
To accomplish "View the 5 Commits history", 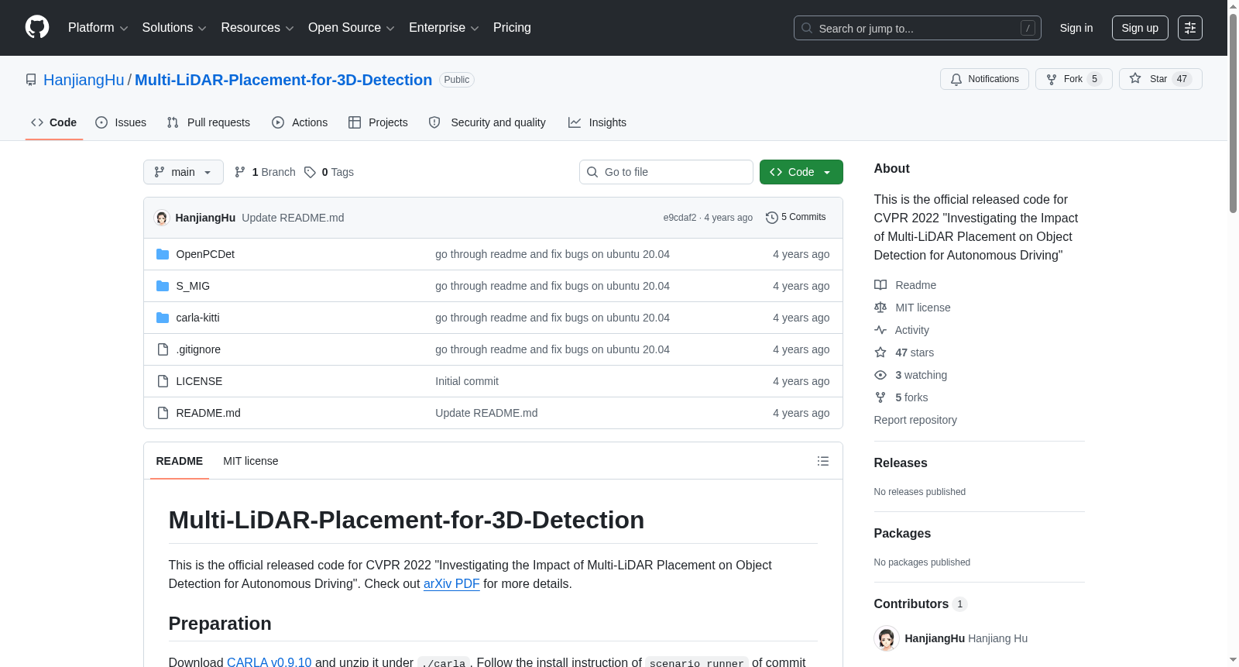I will 796,218.
